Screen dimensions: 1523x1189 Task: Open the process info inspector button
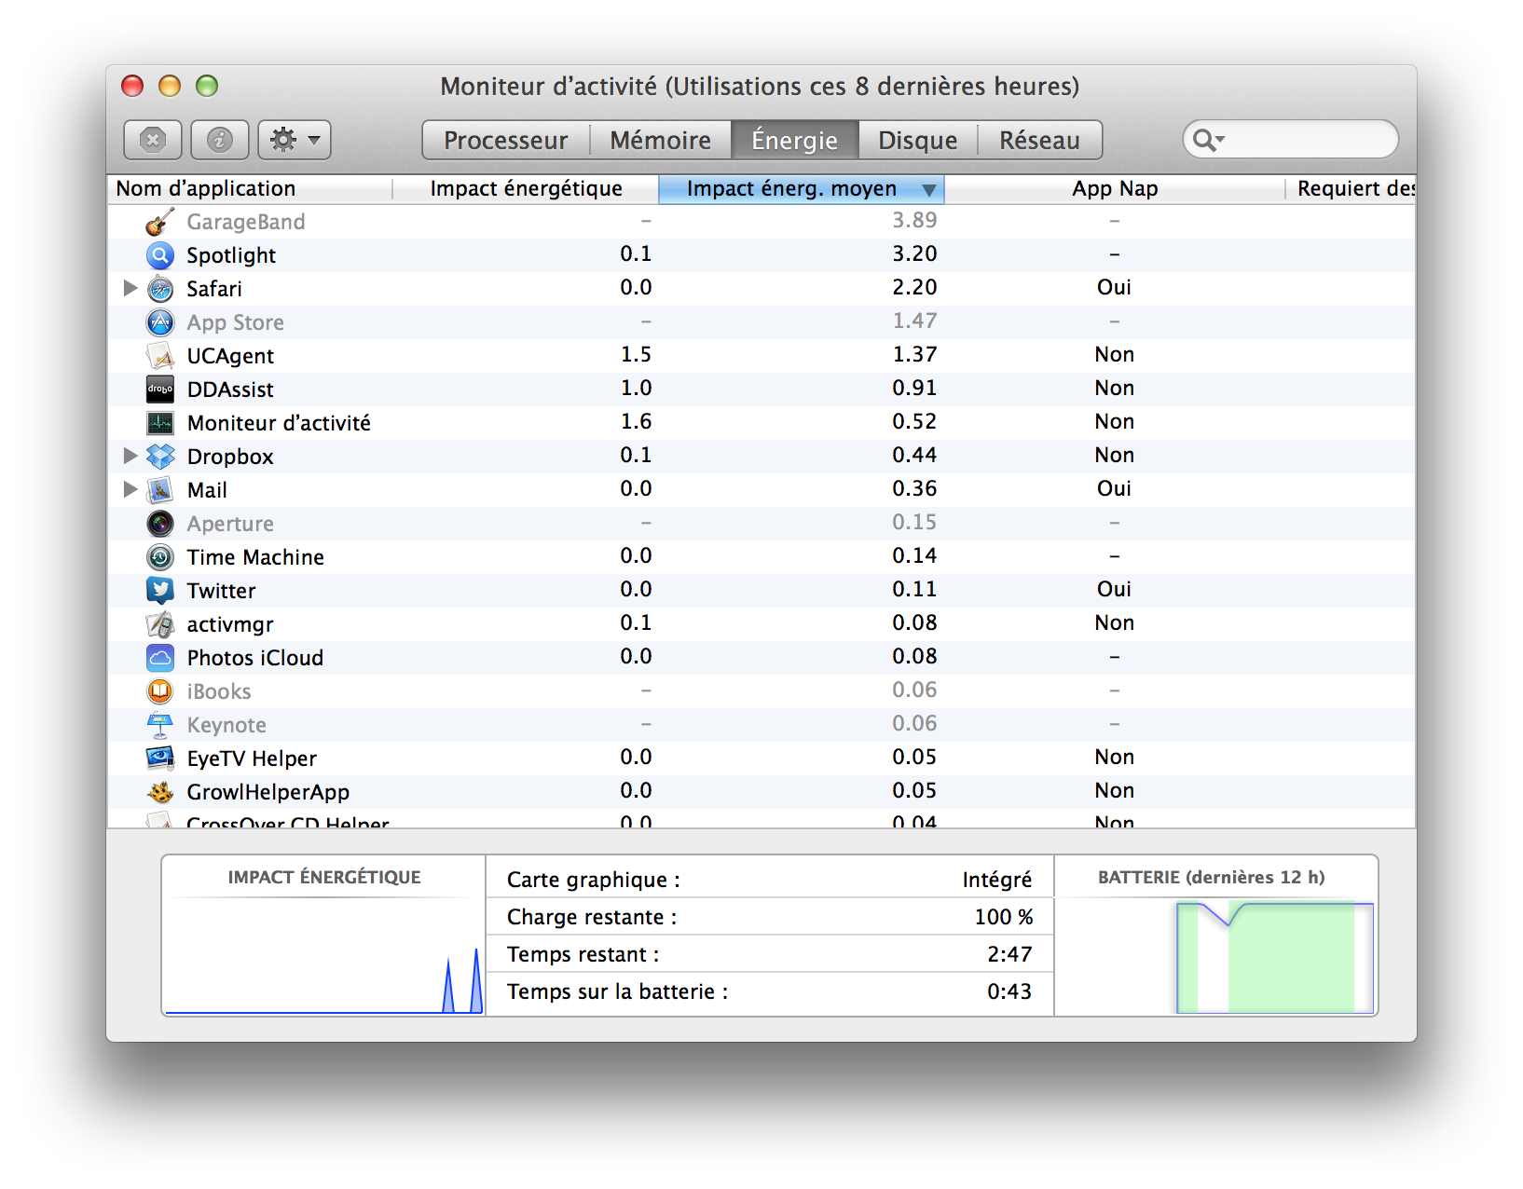coord(220,141)
